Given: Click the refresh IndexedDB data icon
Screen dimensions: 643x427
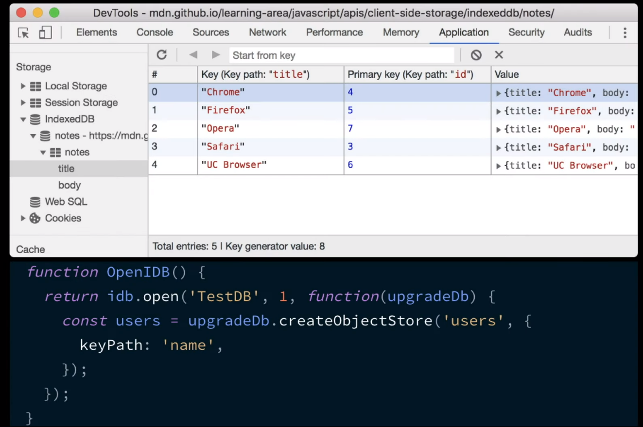Looking at the screenshot, I should click(x=162, y=55).
